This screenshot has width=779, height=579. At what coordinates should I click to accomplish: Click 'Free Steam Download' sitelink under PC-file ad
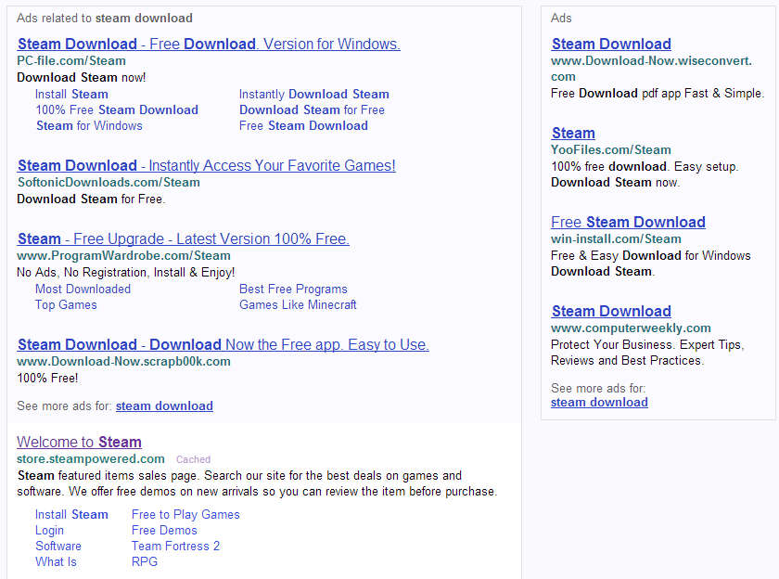point(303,126)
